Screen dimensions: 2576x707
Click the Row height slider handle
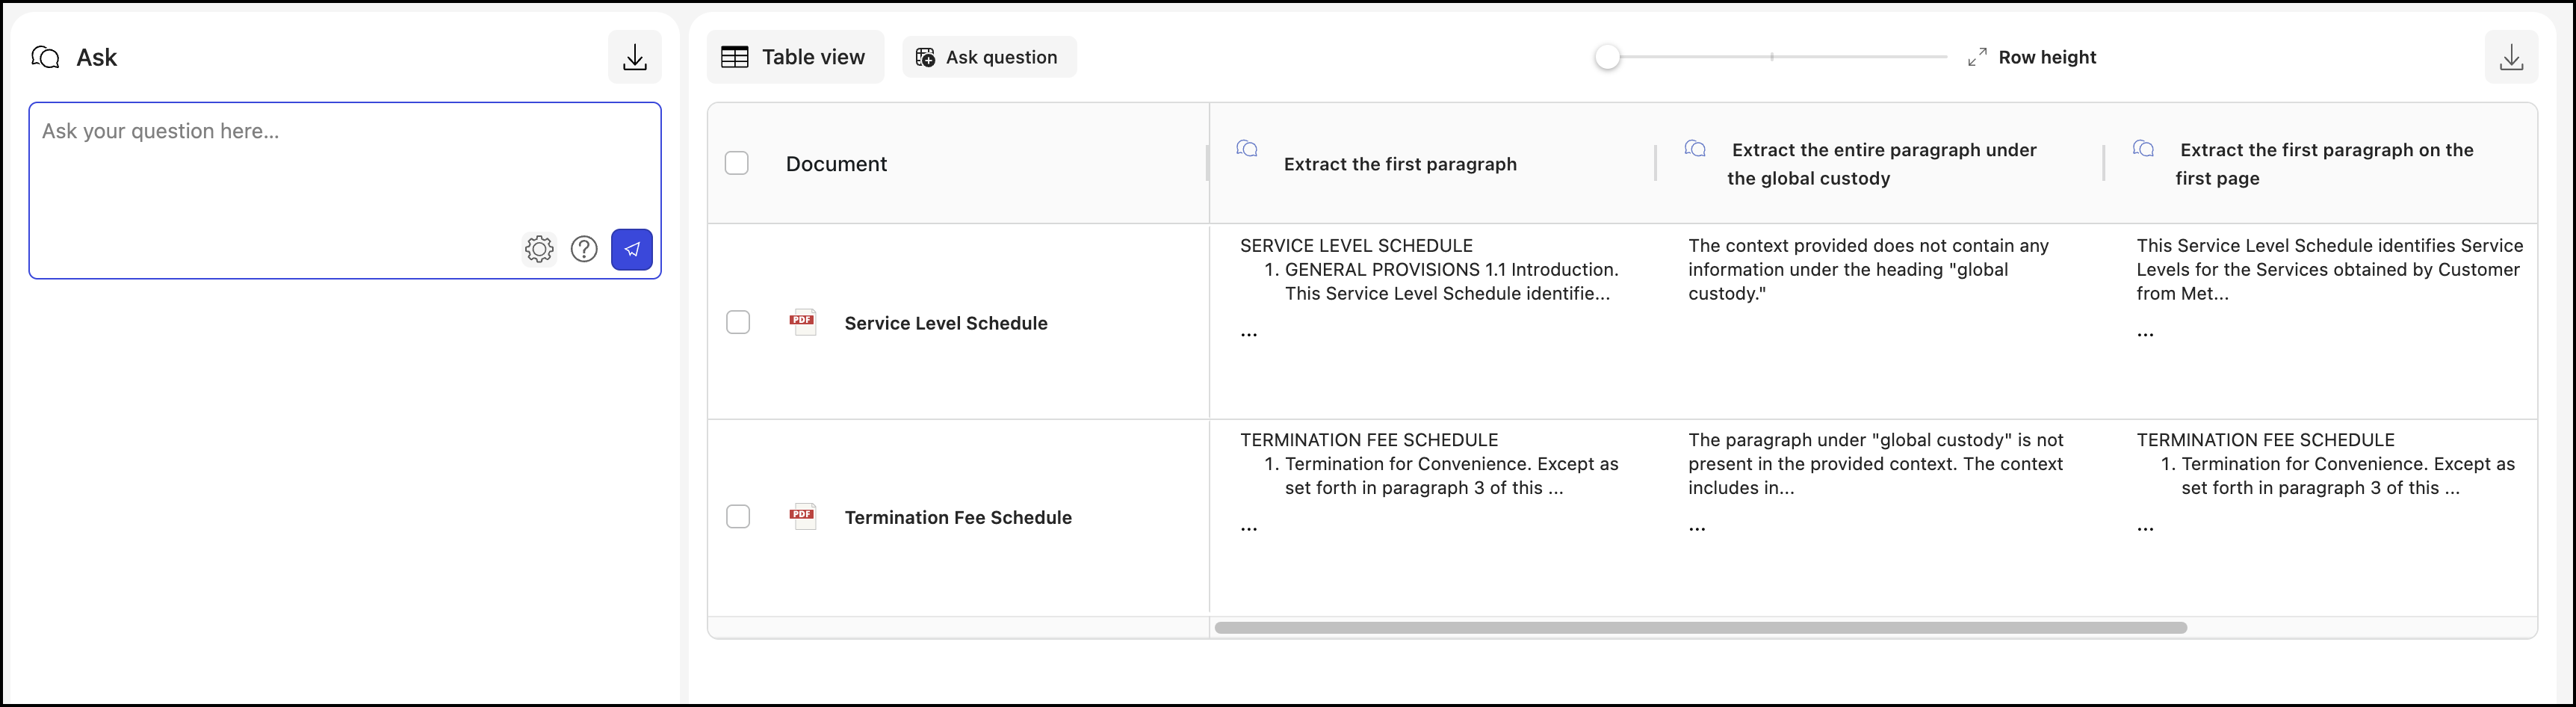coord(1607,57)
